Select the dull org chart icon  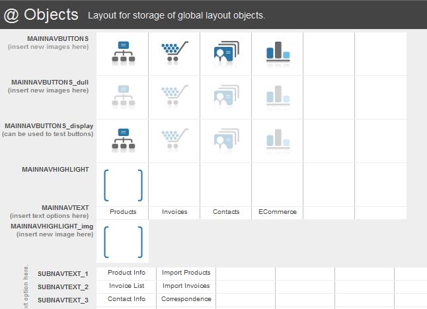pos(122,96)
